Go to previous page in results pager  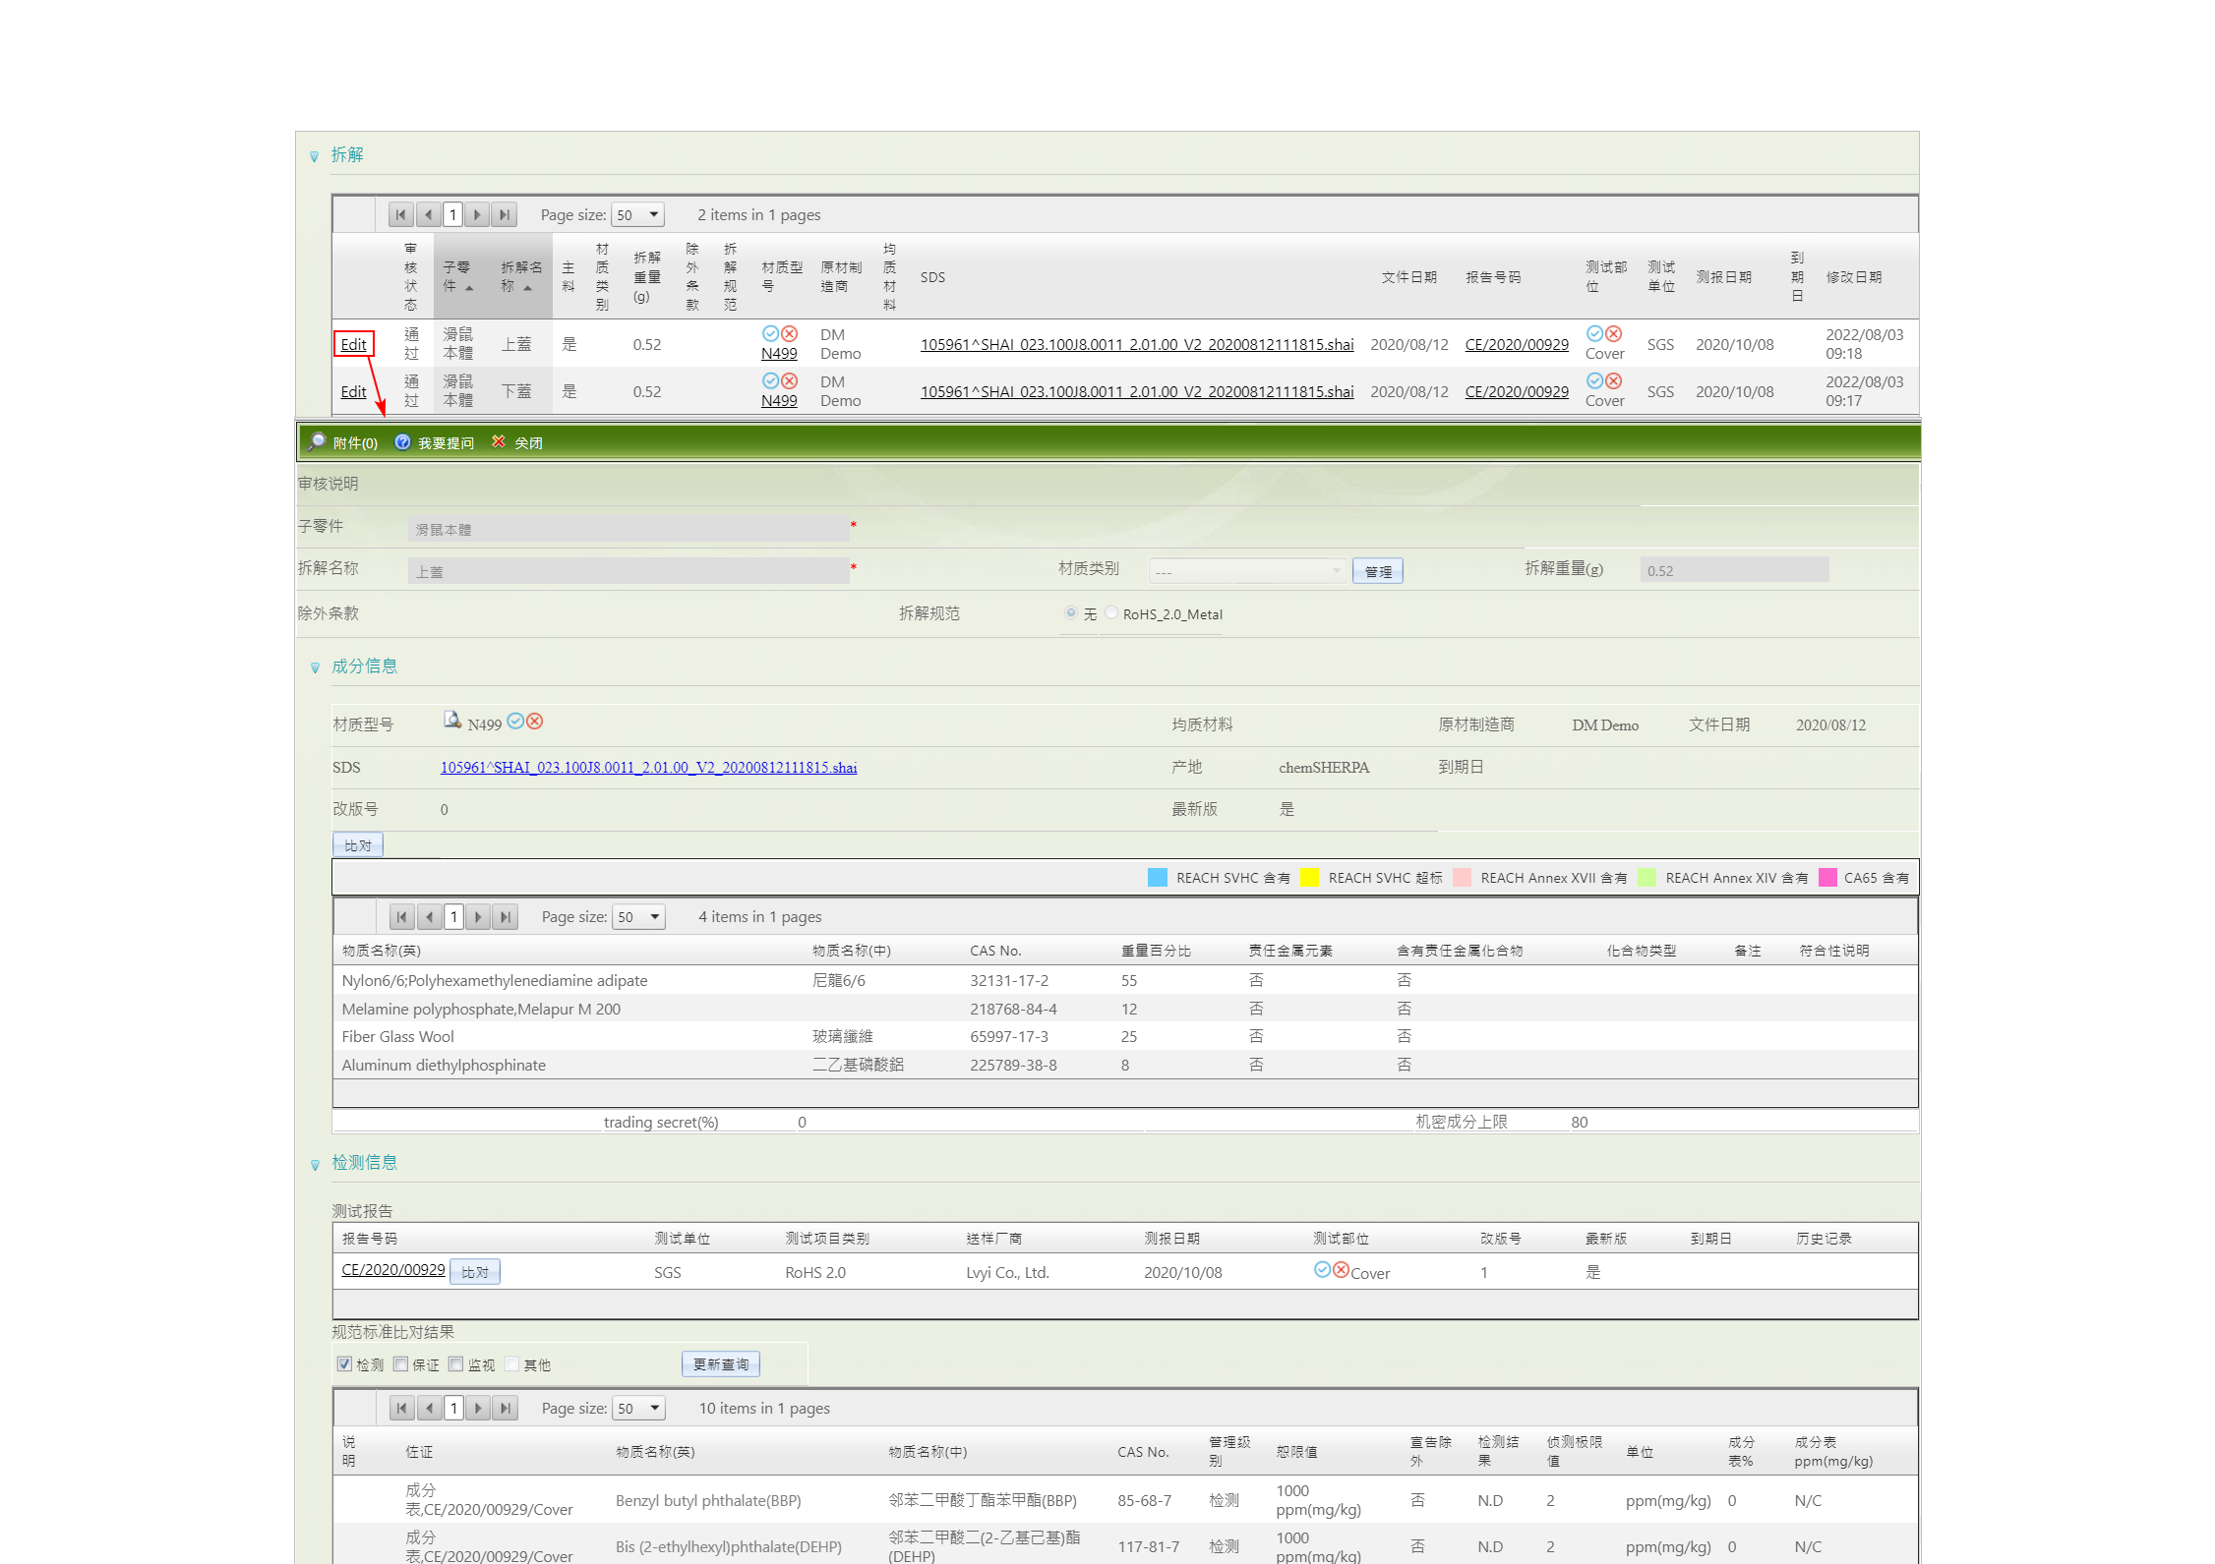(429, 1408)
